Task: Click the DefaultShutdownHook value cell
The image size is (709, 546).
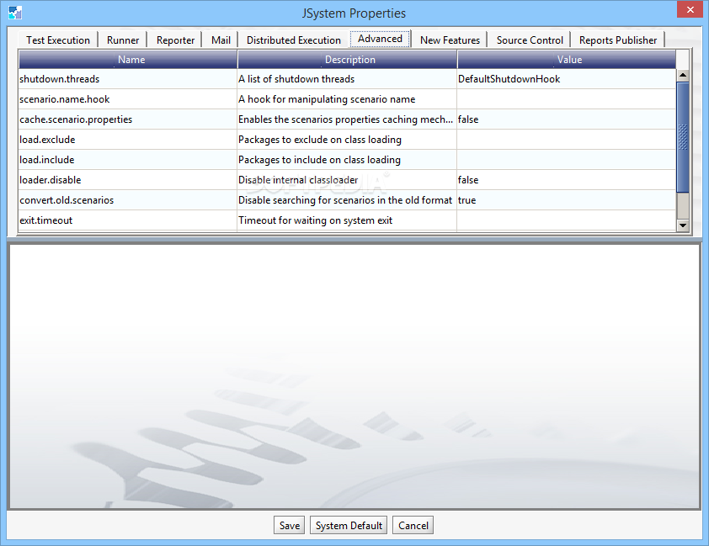Action: (567, 79)
